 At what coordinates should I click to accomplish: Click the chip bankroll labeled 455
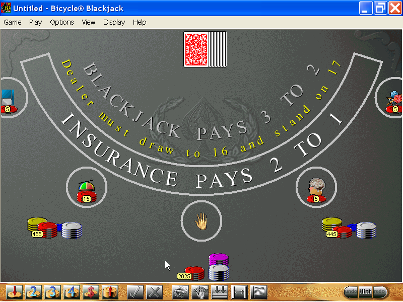[x=54, y=228]
